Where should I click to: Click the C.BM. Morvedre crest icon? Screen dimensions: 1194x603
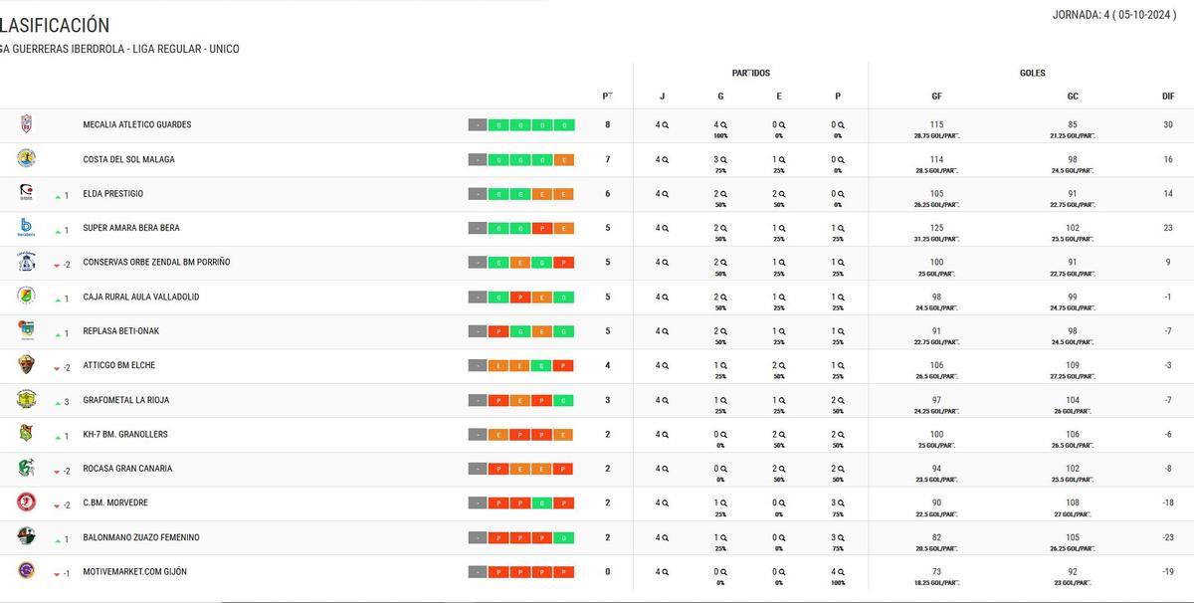[27, 502]
